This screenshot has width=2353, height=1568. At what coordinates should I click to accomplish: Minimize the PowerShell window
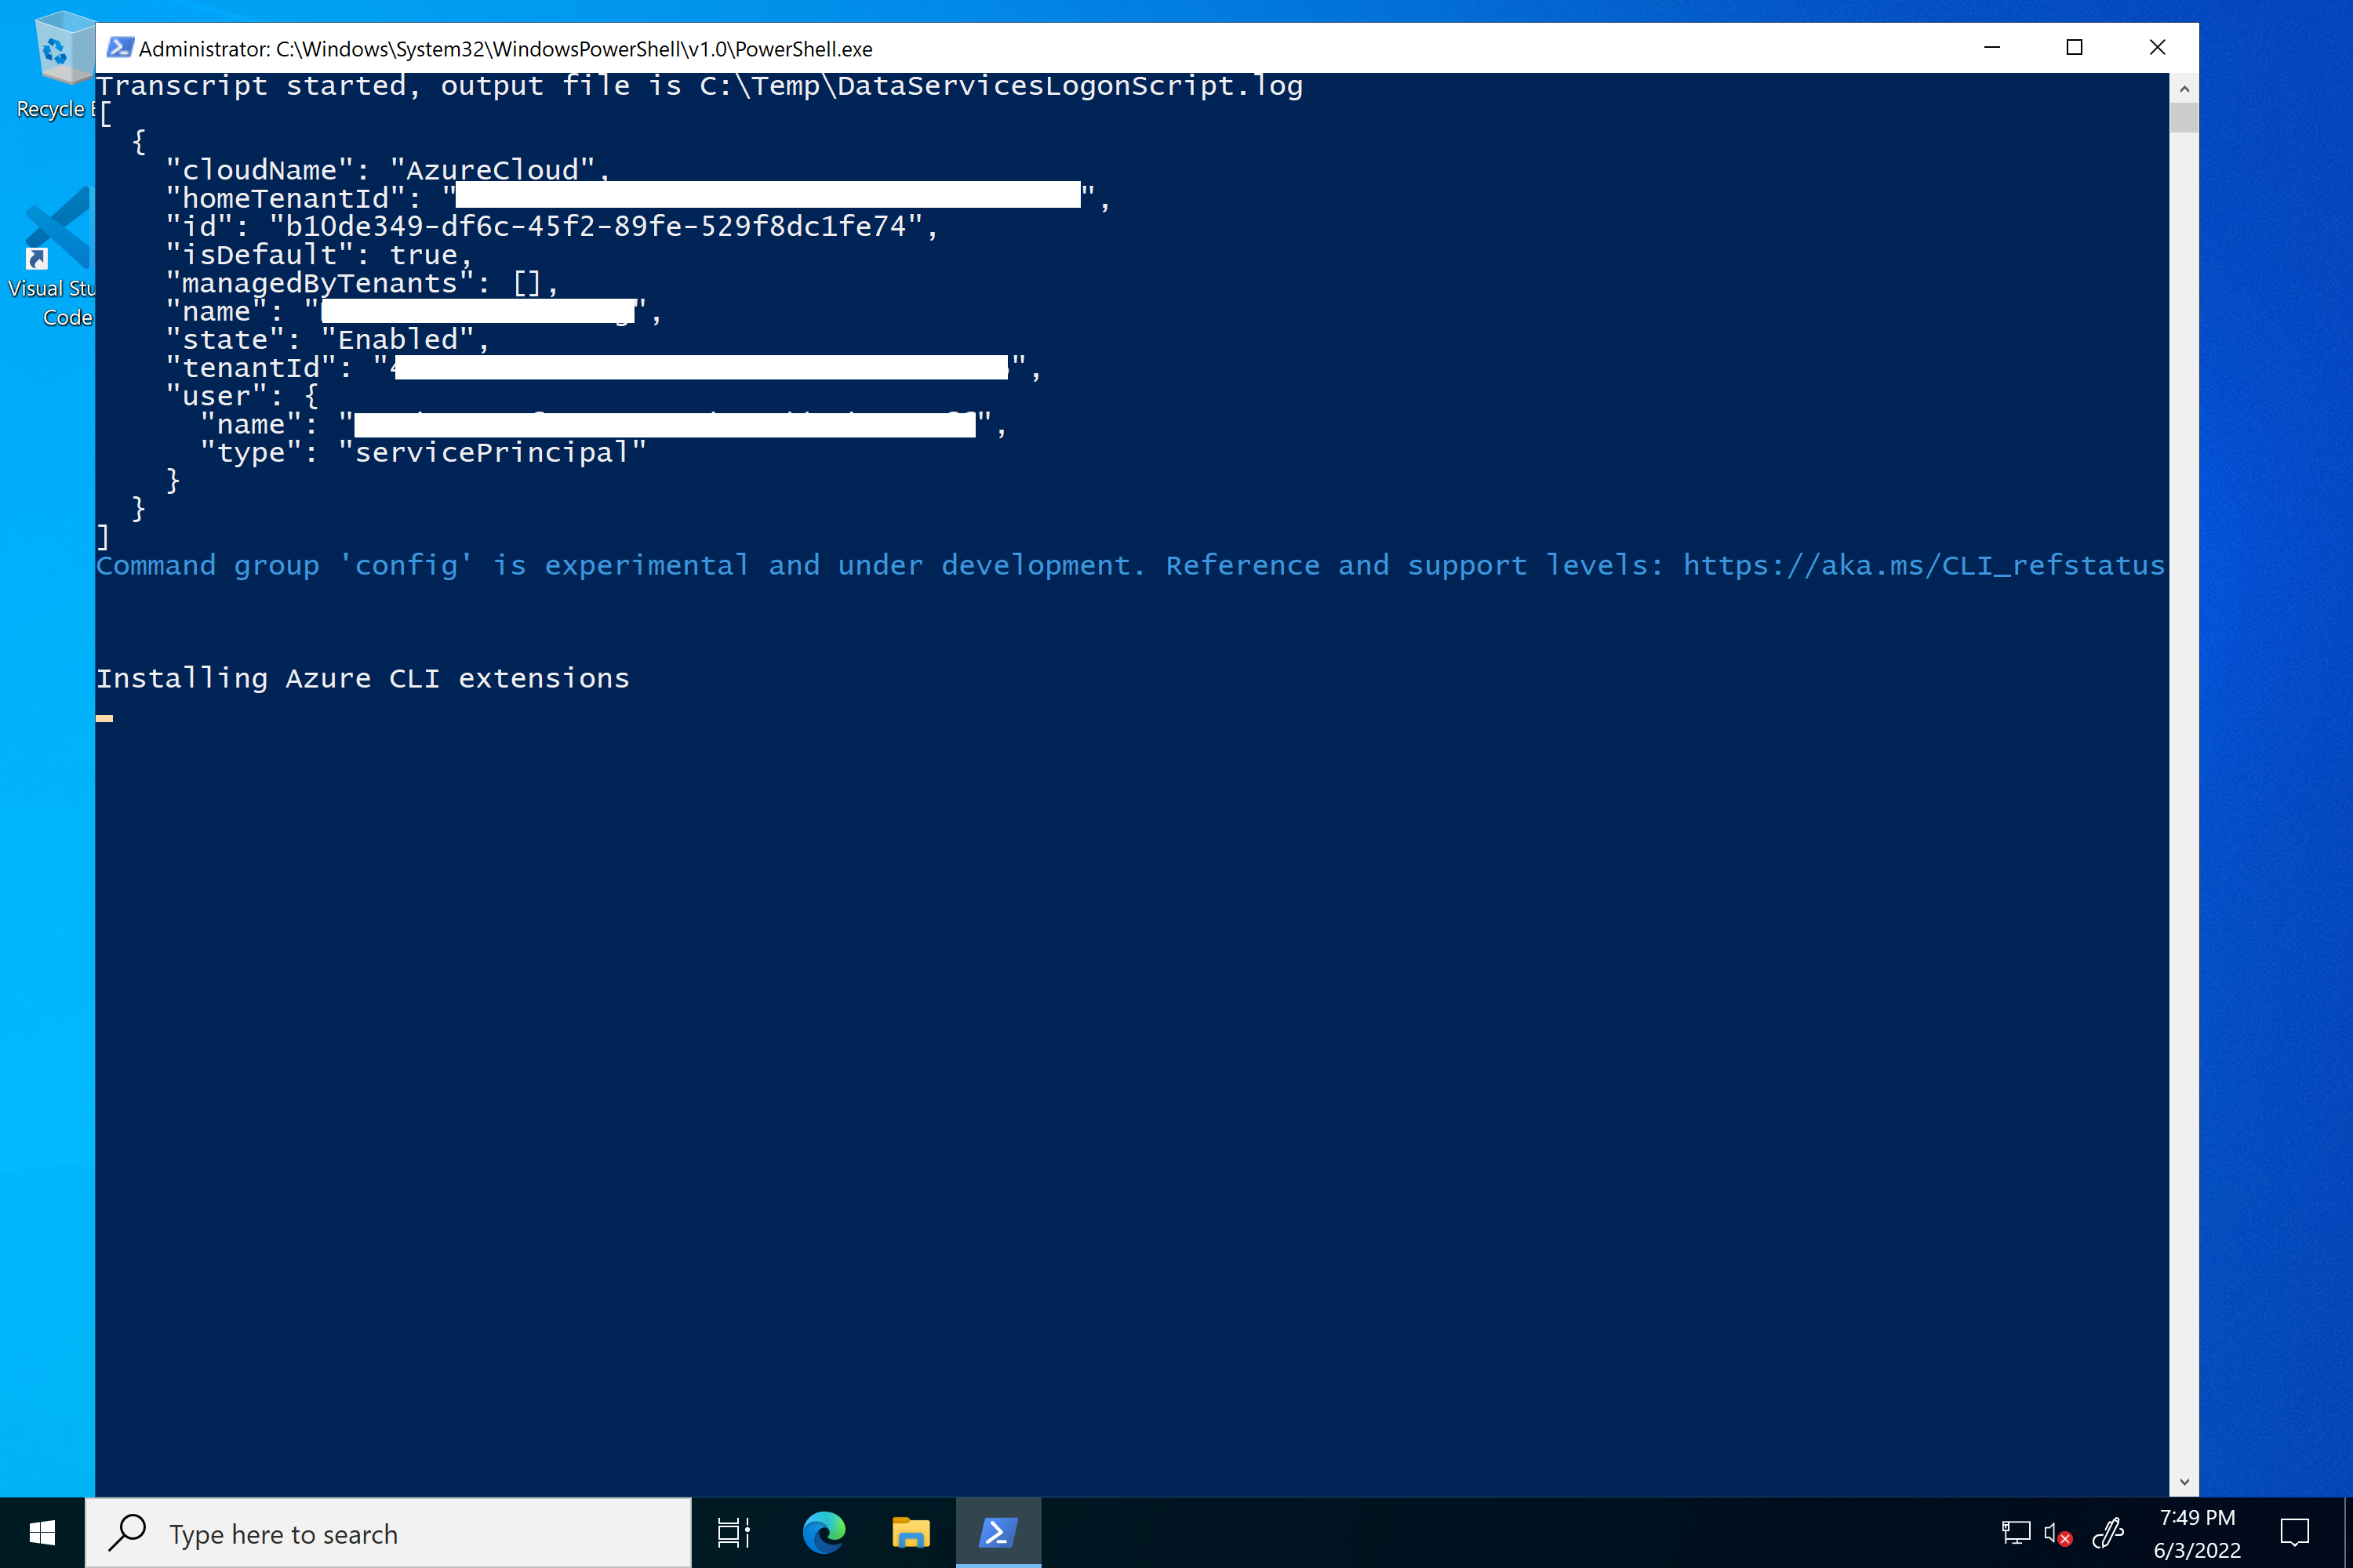tap(1992, 47)
